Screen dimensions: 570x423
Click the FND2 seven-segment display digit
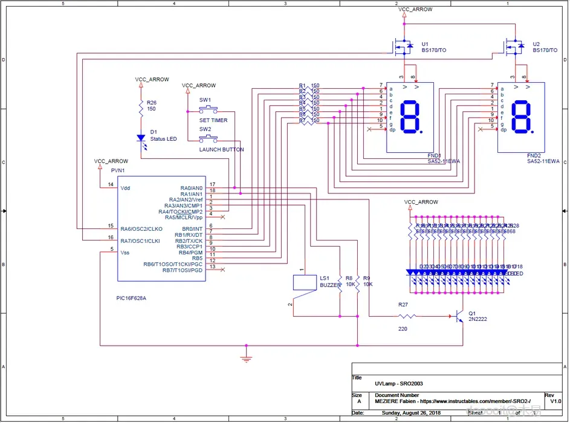point(522,117)
